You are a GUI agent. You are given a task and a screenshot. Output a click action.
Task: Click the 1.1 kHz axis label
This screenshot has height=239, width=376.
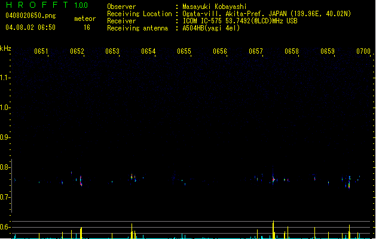click(x=5, y=78)
